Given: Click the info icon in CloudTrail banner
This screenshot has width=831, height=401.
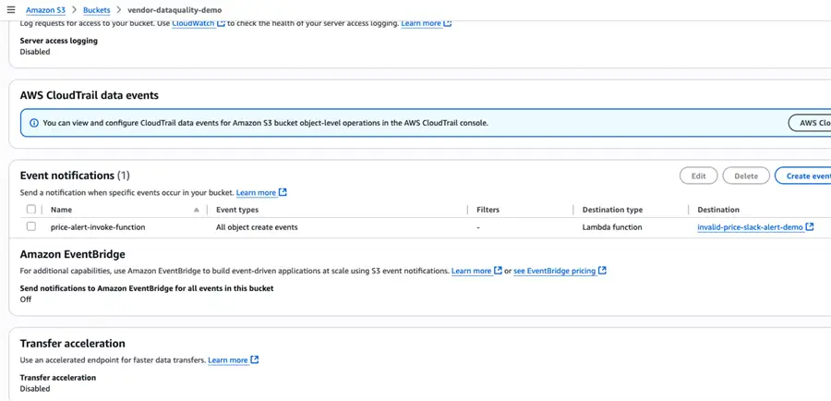Looking at the screenshot, I should coord(34,123).
